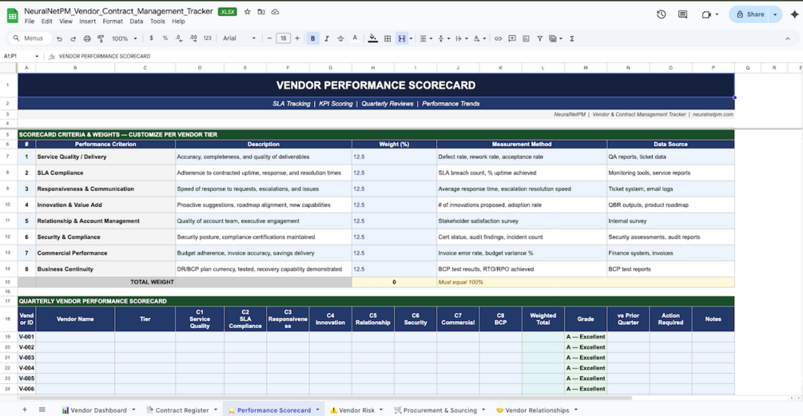Open more number formats 123

coord(208,38)
